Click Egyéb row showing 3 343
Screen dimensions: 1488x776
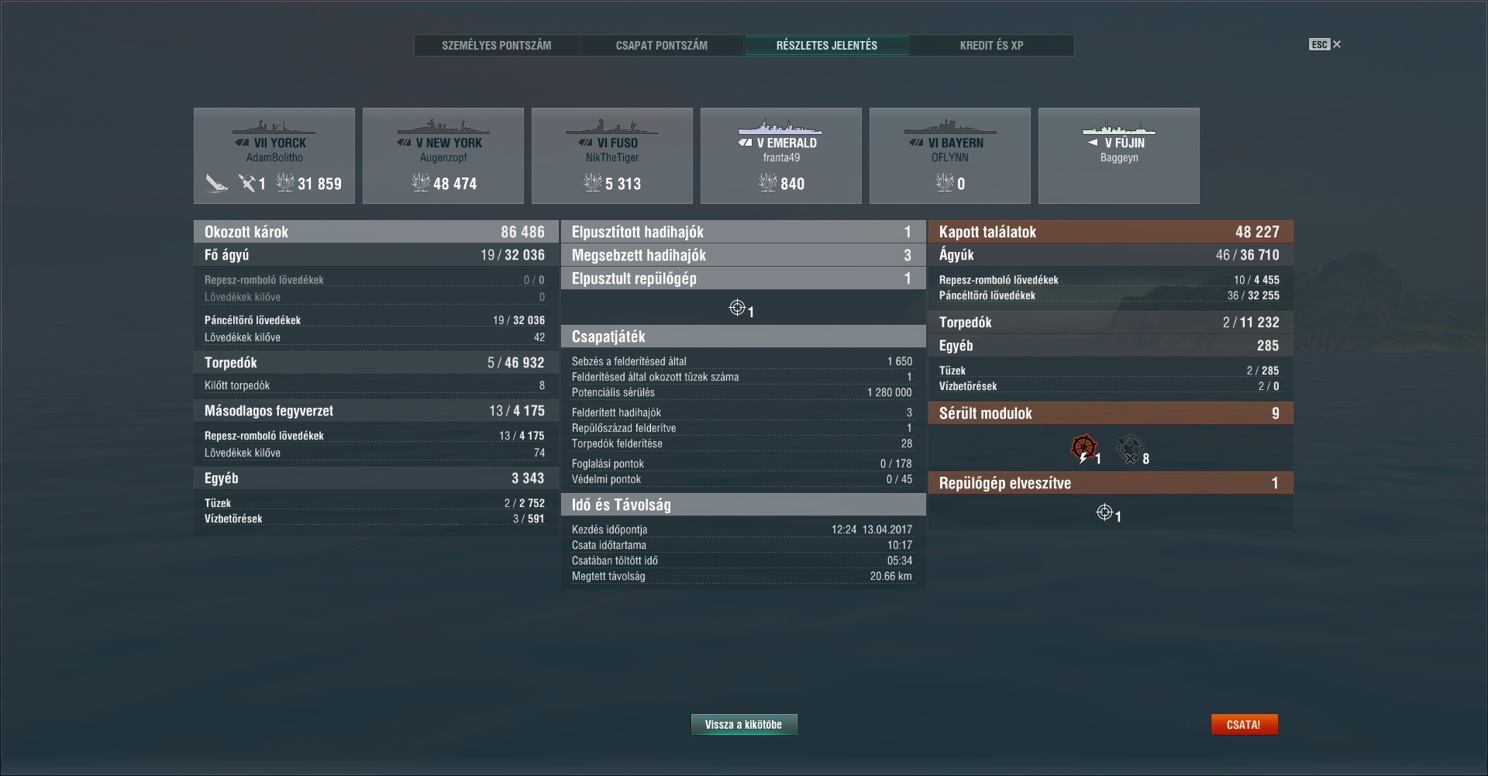[376, 478]
